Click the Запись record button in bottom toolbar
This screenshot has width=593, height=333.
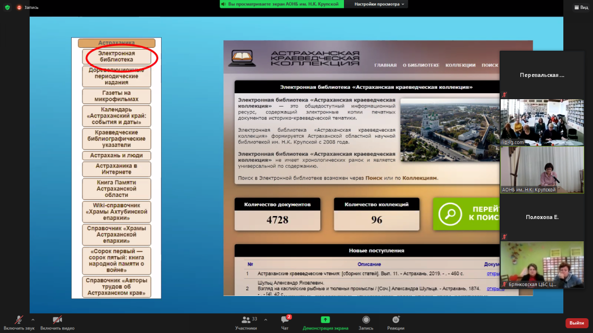[x=366, y=323]
